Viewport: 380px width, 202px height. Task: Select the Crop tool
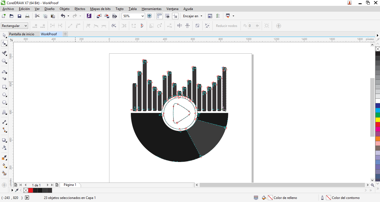(x=4, y=53)
